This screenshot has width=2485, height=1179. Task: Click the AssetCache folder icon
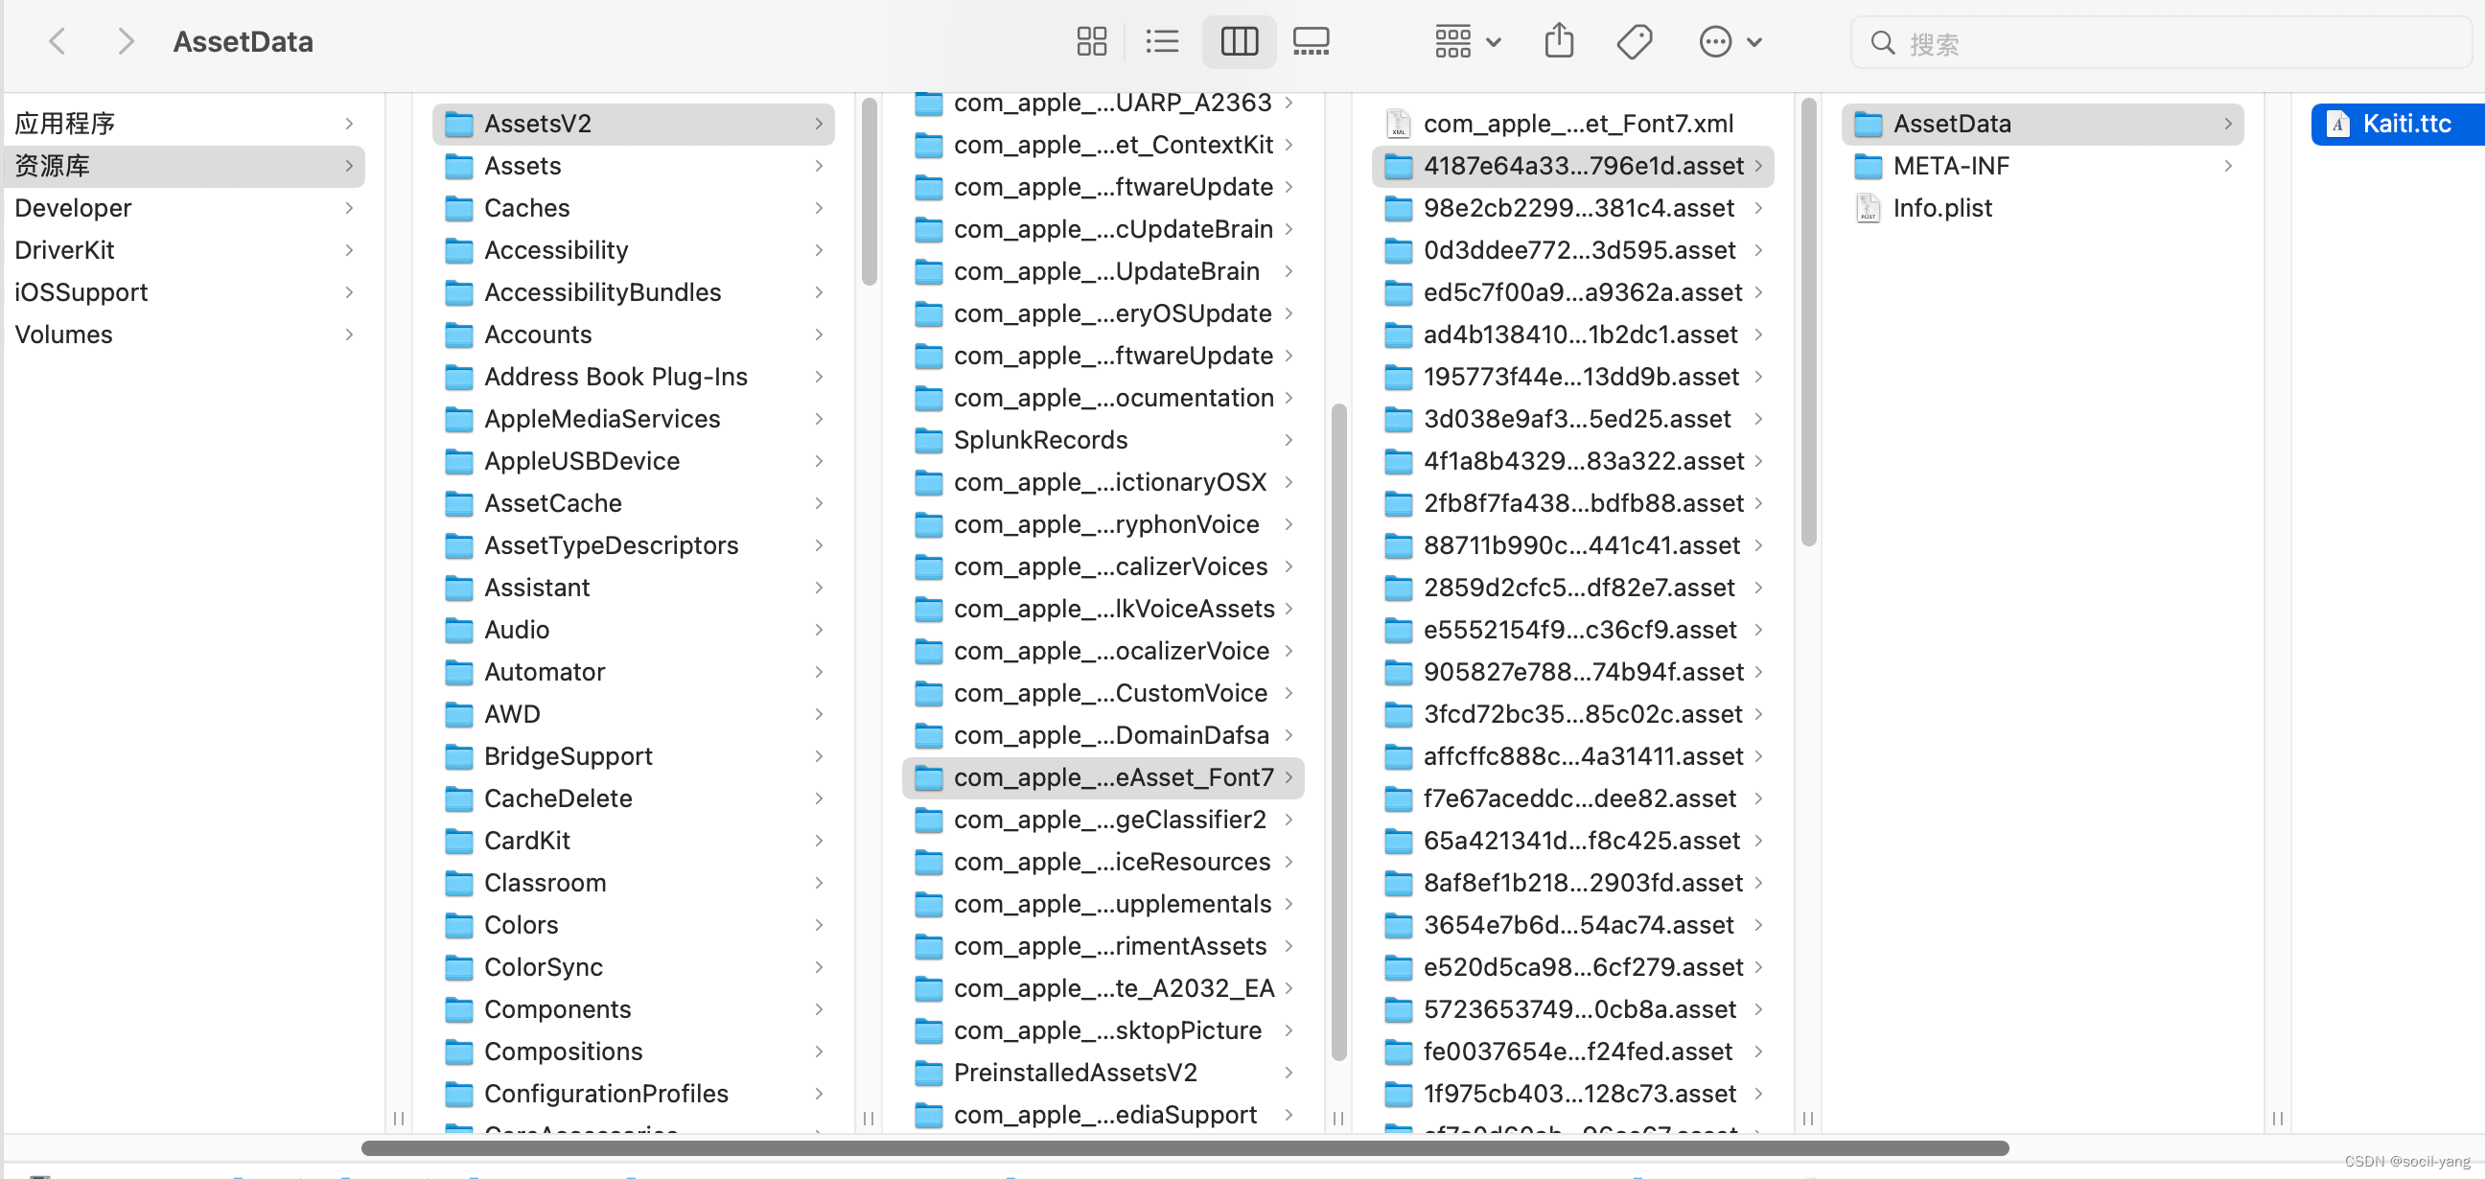tap(458, 502)
